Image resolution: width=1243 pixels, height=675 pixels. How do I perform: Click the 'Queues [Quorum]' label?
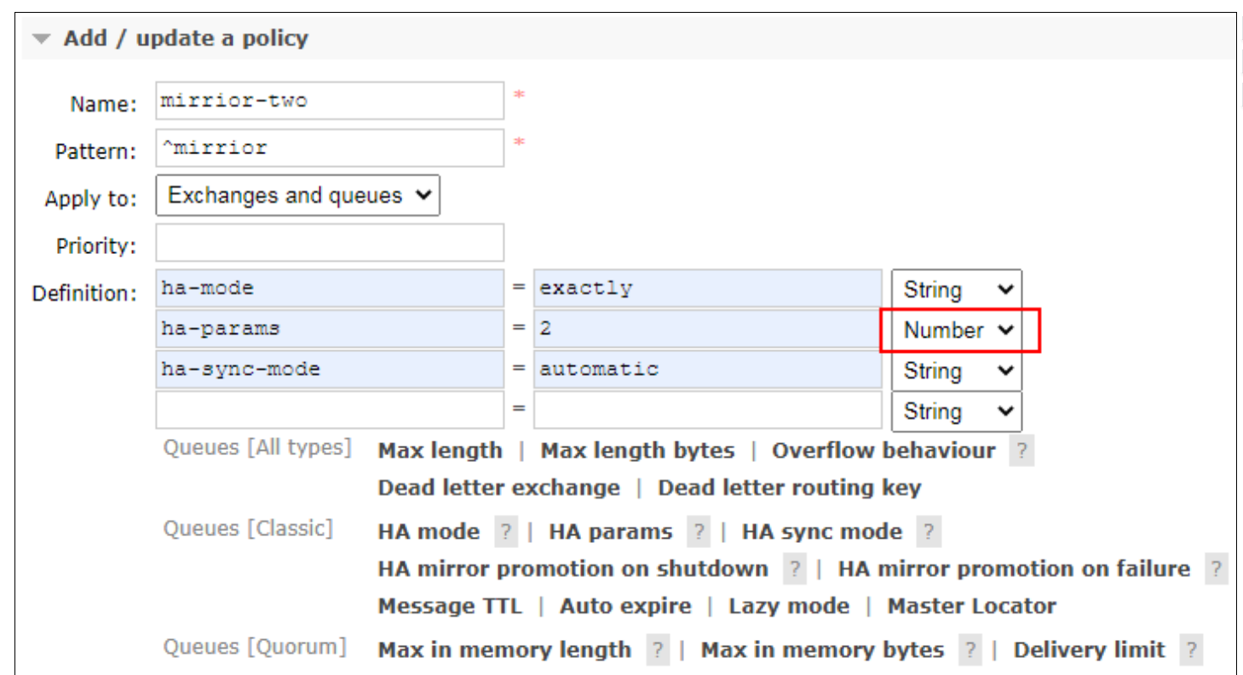click(x=255, y=647)
